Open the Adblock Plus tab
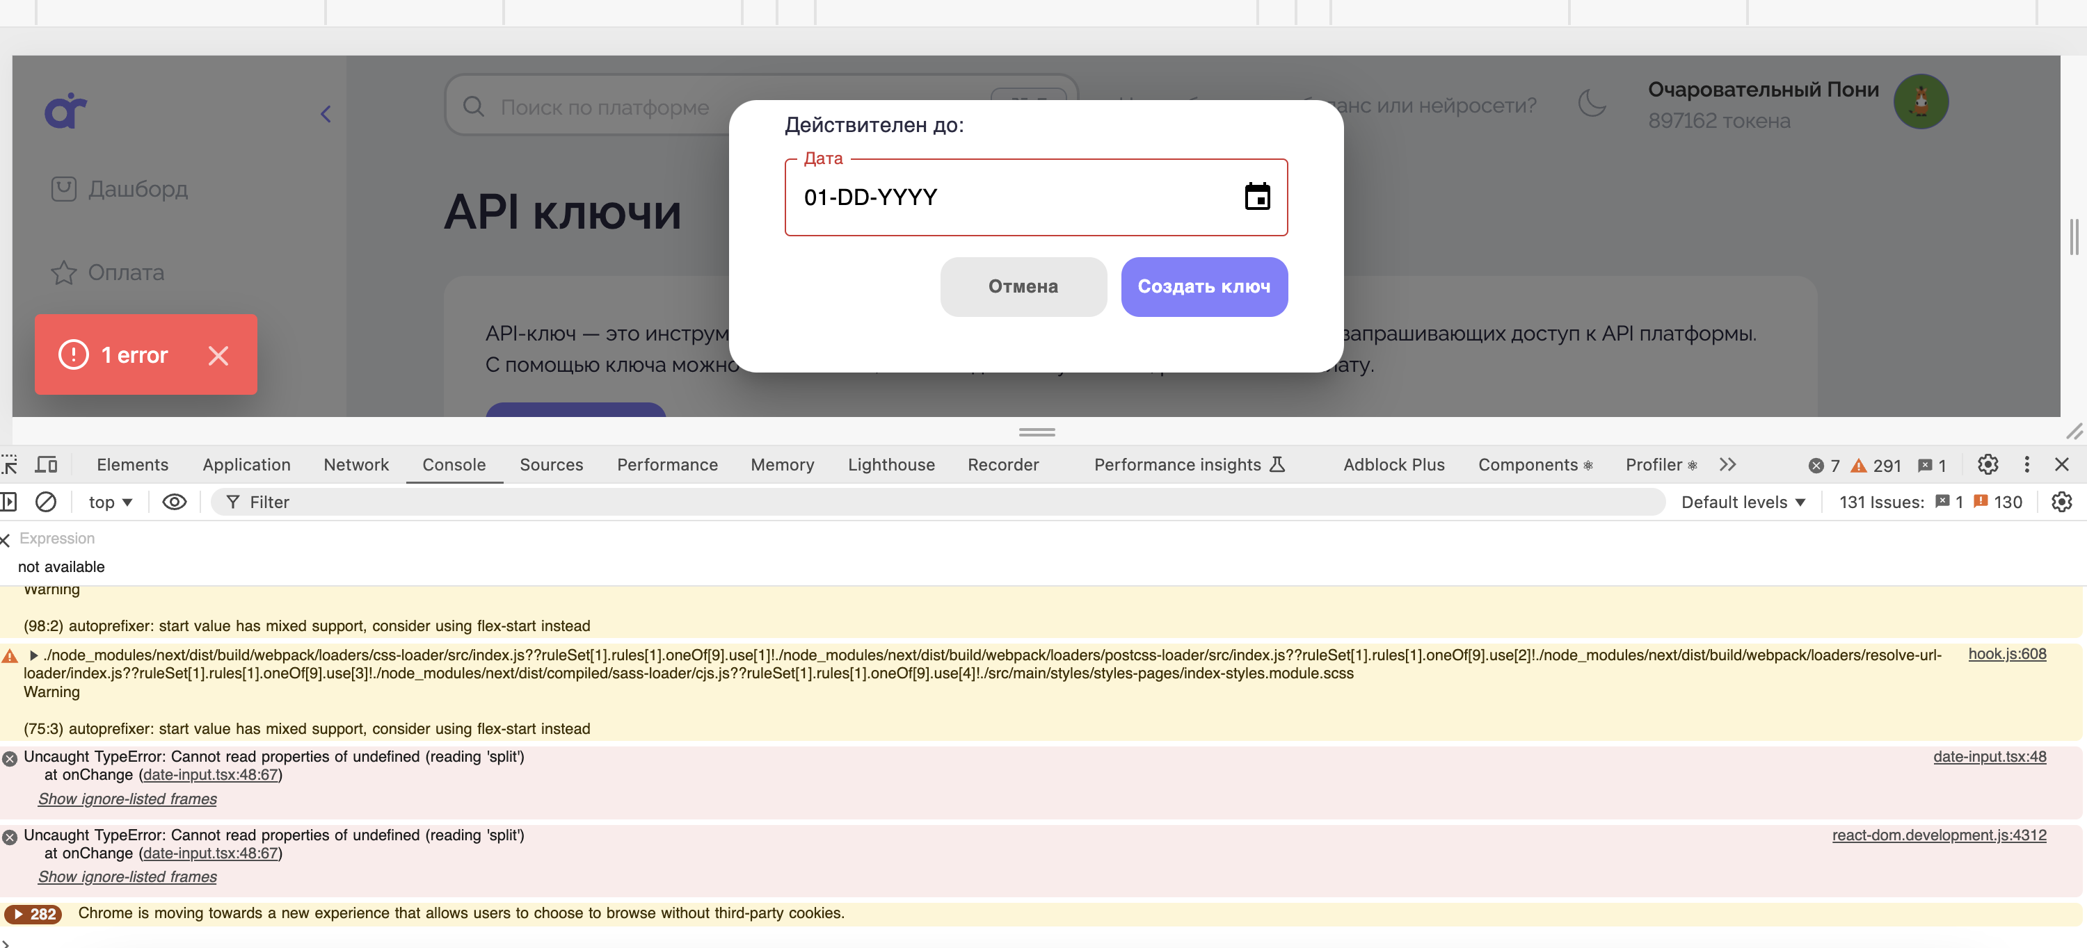2087x948 pixels. [x=1393, y=465]
